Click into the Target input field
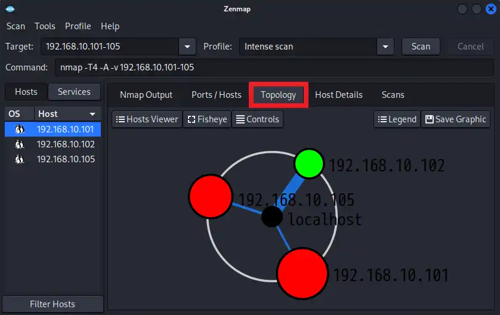Screen dimensions: 500x315 point(110,47)
